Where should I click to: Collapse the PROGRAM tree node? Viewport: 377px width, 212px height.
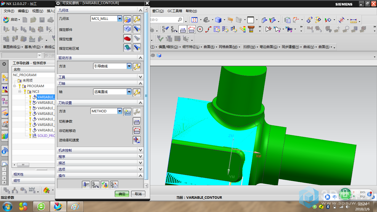(14, 86)
